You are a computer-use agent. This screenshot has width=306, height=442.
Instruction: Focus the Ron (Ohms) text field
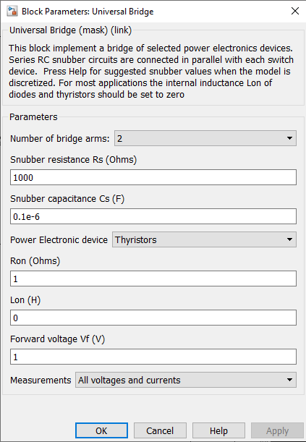click(153, 279)
